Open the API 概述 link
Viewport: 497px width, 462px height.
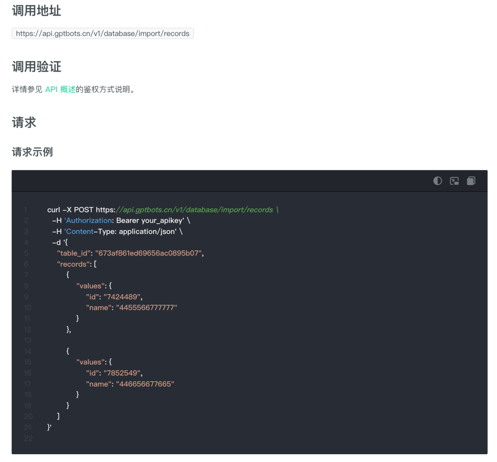60,89
